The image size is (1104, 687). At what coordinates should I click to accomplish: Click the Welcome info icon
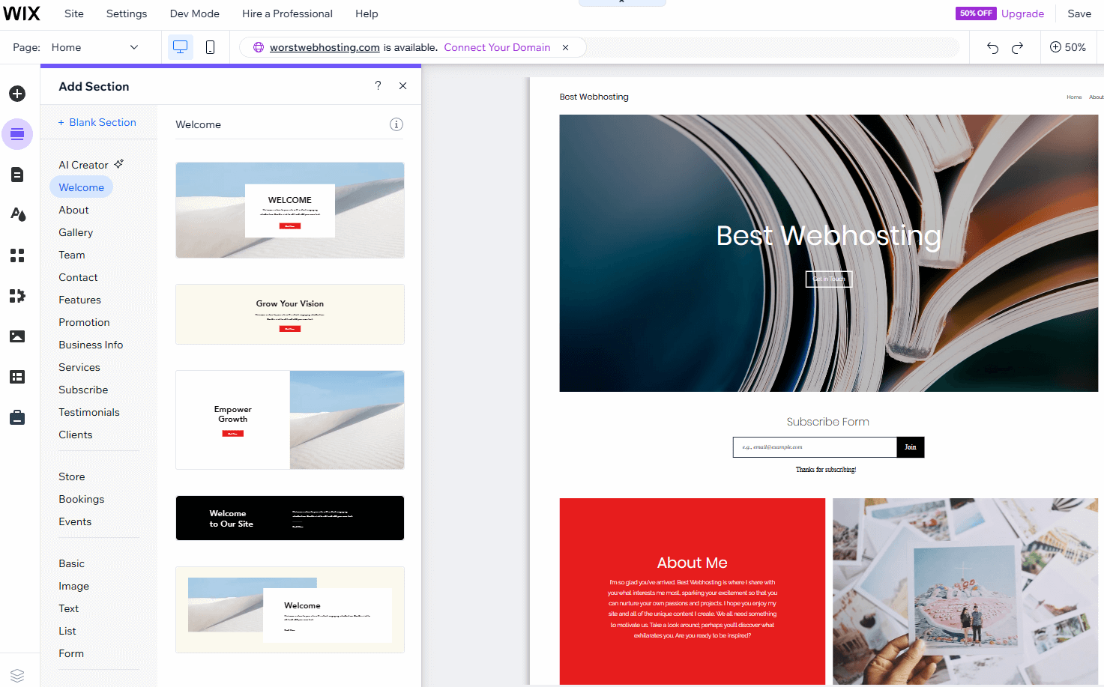pyautogui.click(x=396, y=124)
